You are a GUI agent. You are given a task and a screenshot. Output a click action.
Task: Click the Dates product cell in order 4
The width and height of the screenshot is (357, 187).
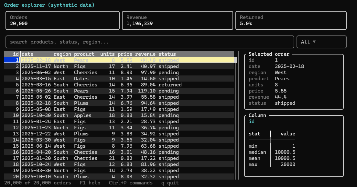click(81, 79)
